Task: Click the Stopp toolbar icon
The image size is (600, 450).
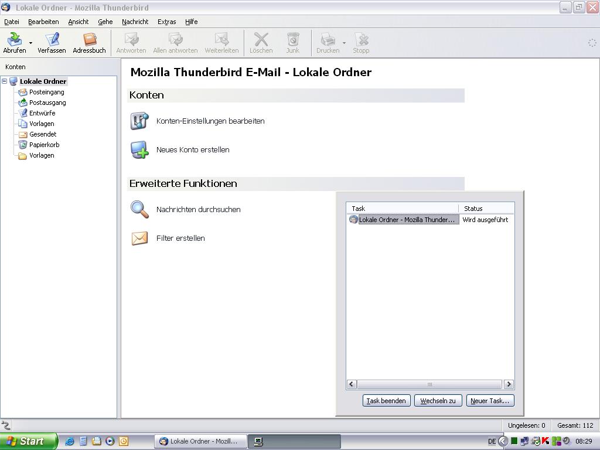Action: (x=361, y=39)
